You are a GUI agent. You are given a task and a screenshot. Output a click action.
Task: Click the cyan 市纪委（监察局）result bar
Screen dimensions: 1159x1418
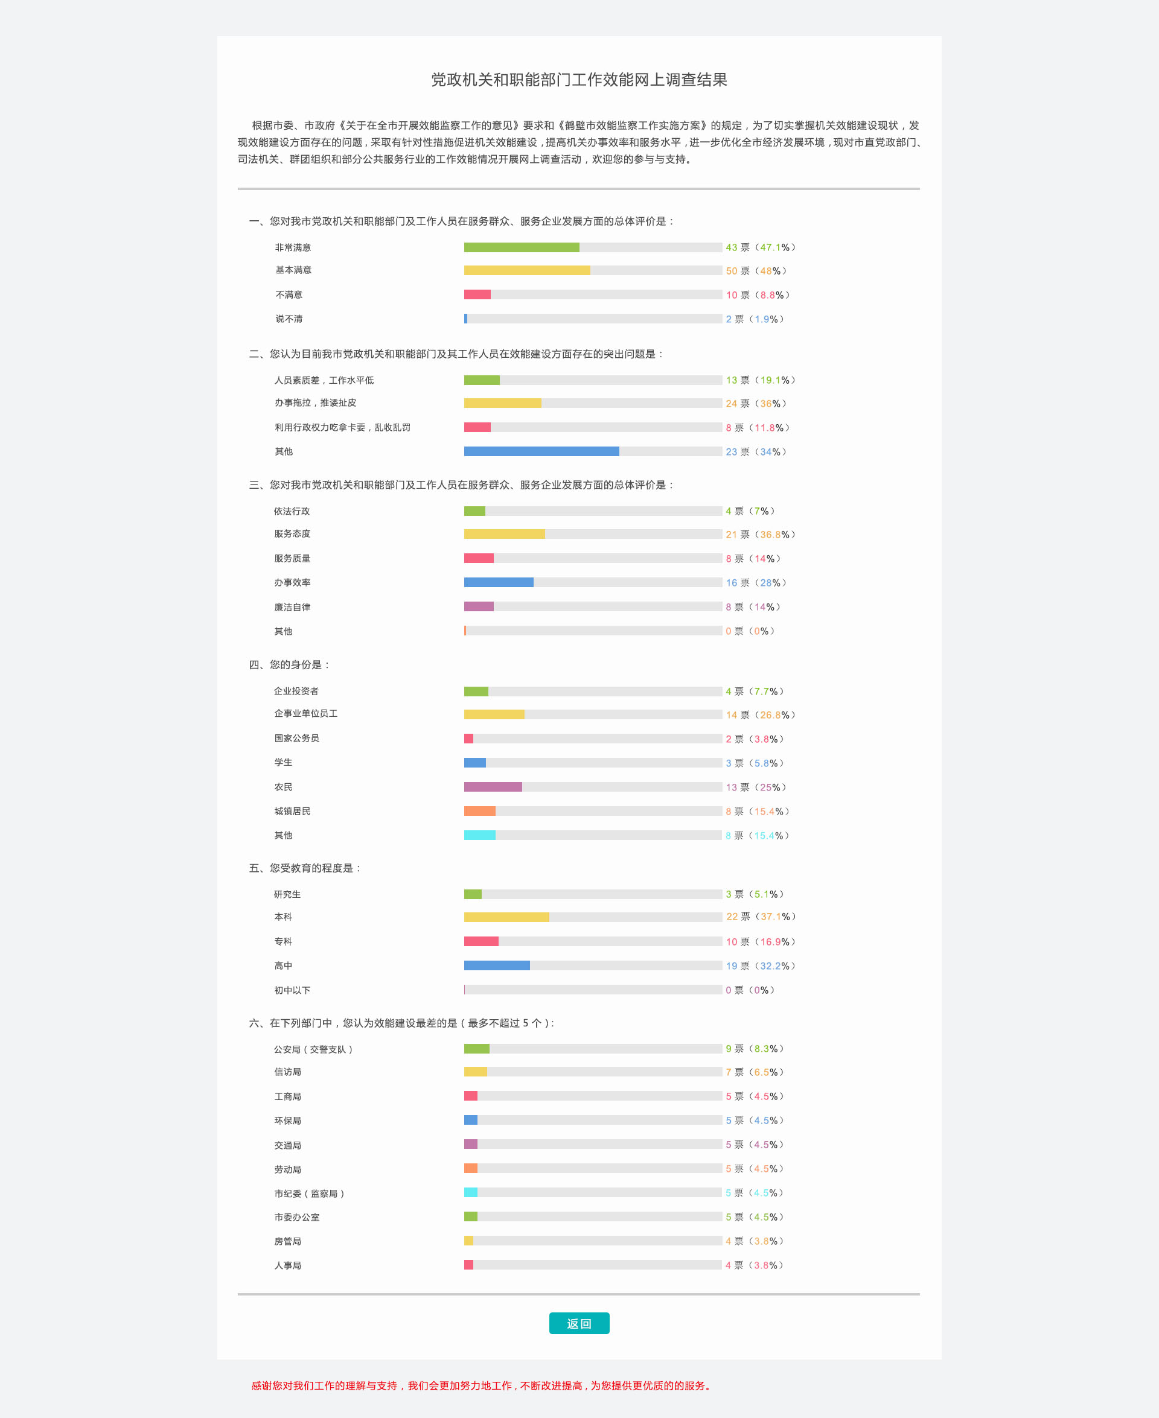point(471,1192)
